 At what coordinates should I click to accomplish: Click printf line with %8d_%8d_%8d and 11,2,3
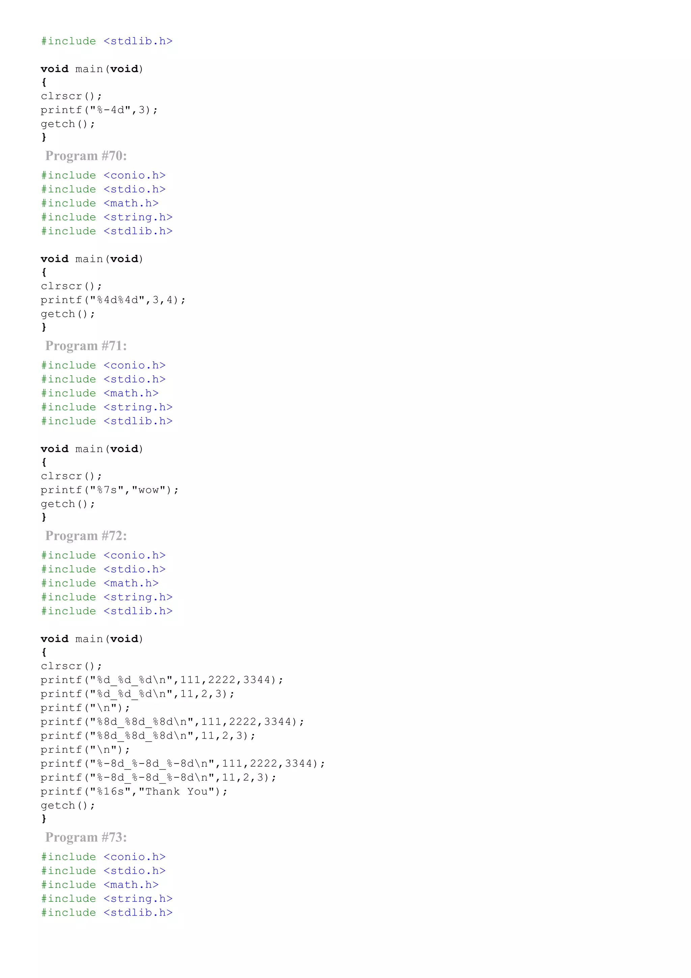pyautogui.click(x=148, y=736)
